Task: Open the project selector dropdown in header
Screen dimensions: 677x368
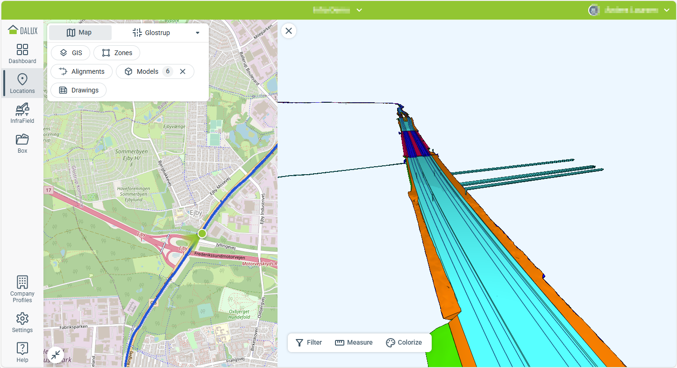Action: coord(359,10)
